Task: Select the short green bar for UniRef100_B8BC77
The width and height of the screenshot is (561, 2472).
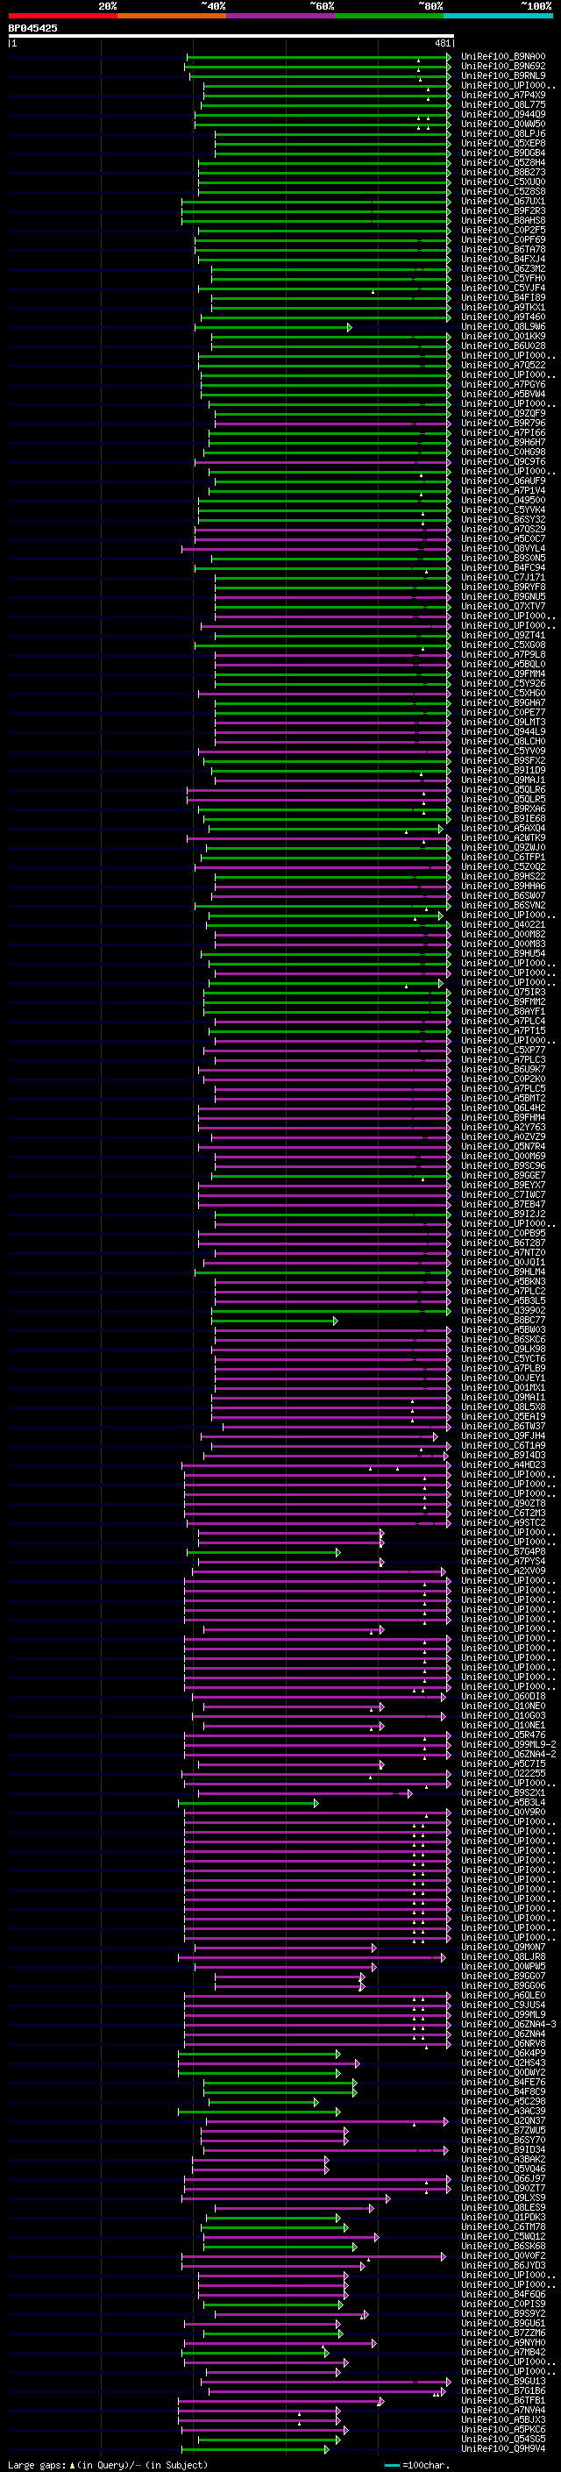Action: [274, 1321]
